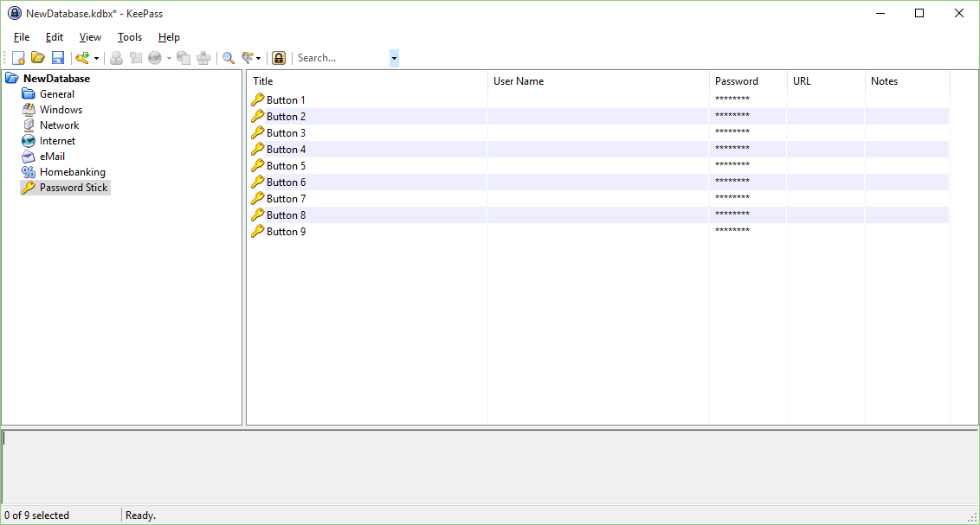Image resolution: width=980 pixels, height=525 pixels.
Task: Click the KeePass title bar lock icon
Action: click(15, 13)
